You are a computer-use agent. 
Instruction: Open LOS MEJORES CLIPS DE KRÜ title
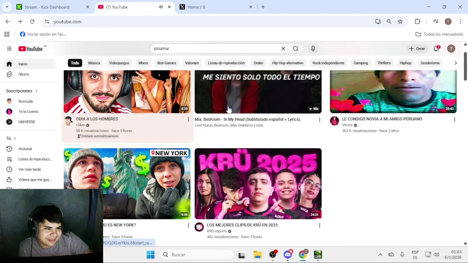[242, 225]
